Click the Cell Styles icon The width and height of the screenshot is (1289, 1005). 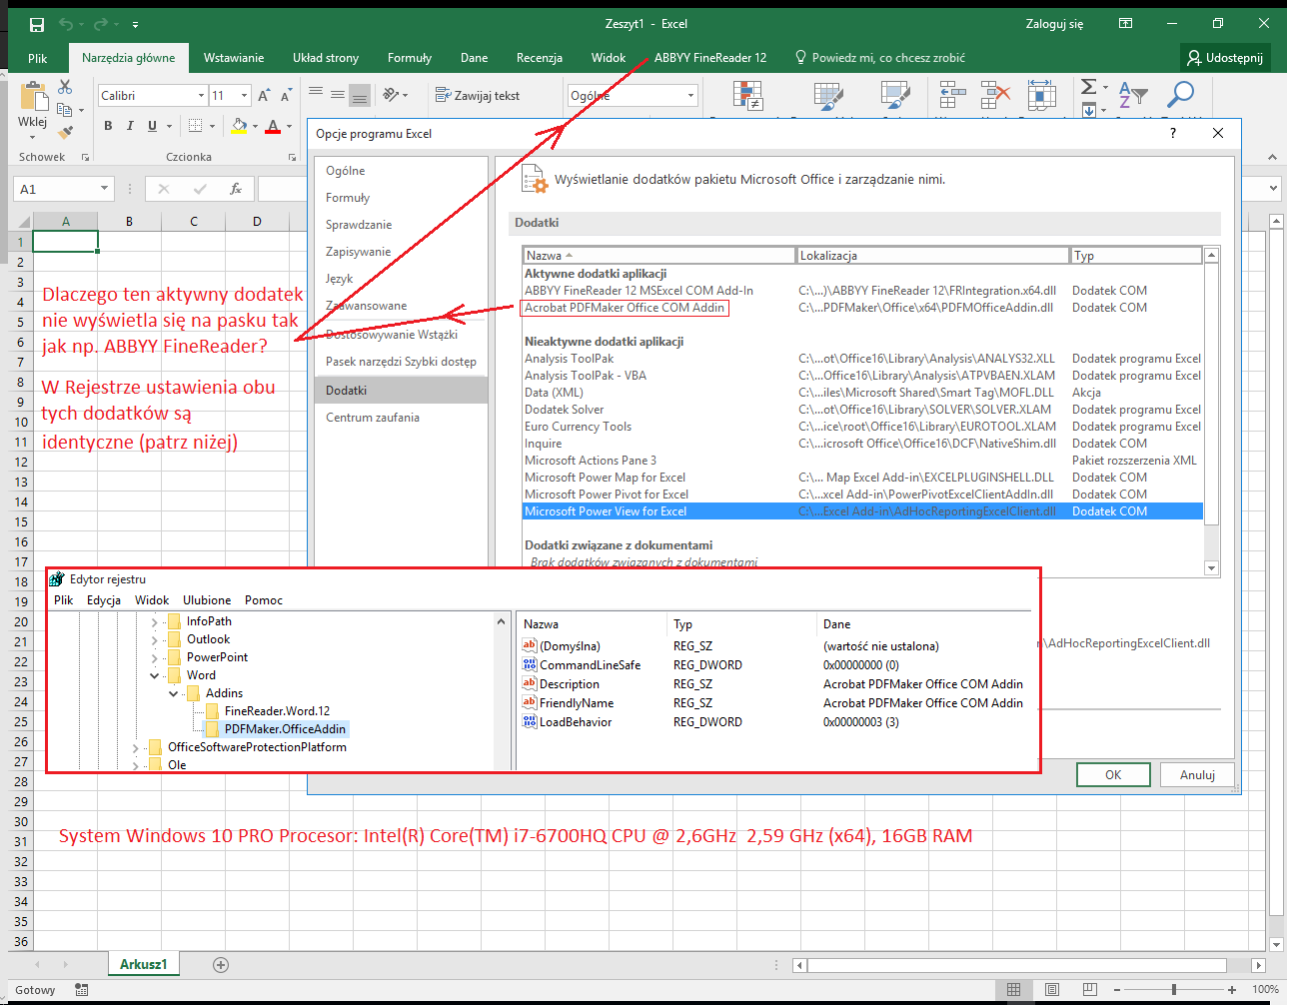click(894, 96)
